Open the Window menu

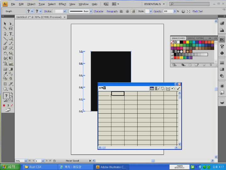[83, 4]
